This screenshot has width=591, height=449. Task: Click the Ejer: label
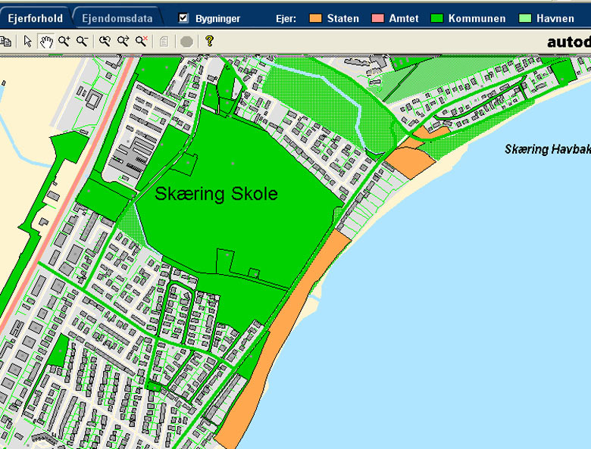(x=286, y=18)
